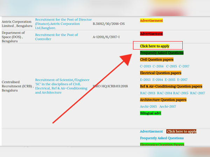Open RAC-2015 question paper
The image size is (210, 157).
click(x=181, y=93)
